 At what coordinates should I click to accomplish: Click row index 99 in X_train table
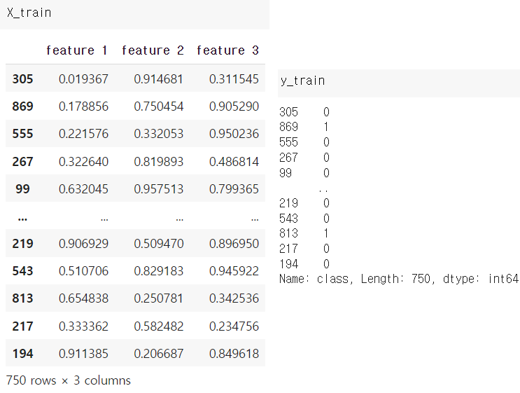click(x=22, y=189)
